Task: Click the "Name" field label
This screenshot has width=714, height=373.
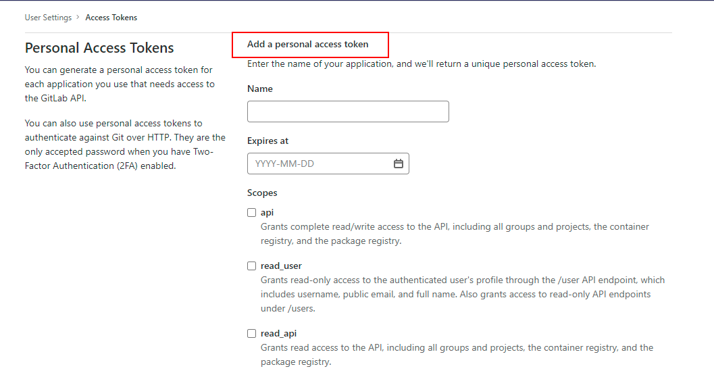Action: coord(260,89)
